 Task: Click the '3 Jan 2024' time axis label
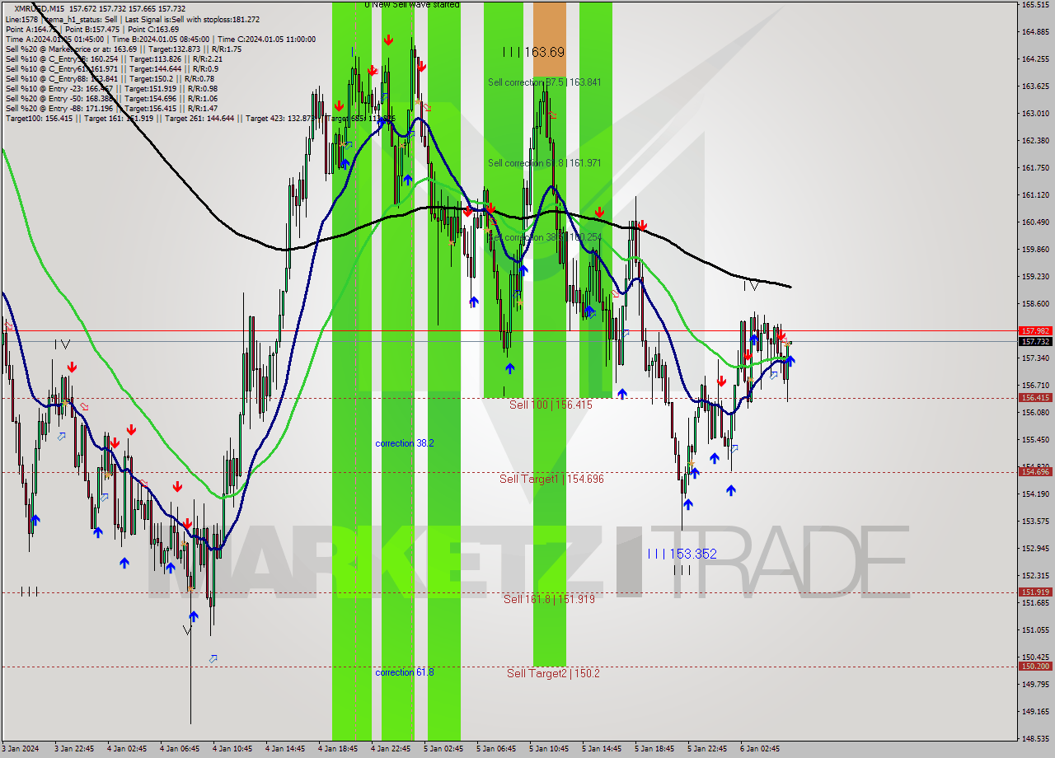click(x=21, y=749)
